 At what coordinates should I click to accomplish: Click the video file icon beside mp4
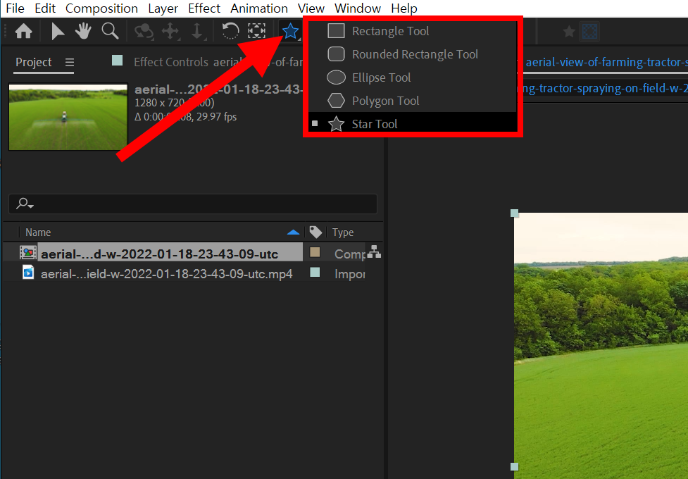28,272
